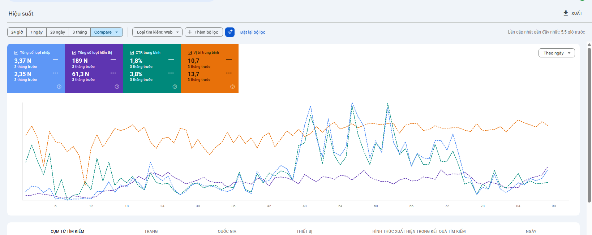Click Hiệu suất heading
This screenshot has height=235, width=592.
point(21,13)
